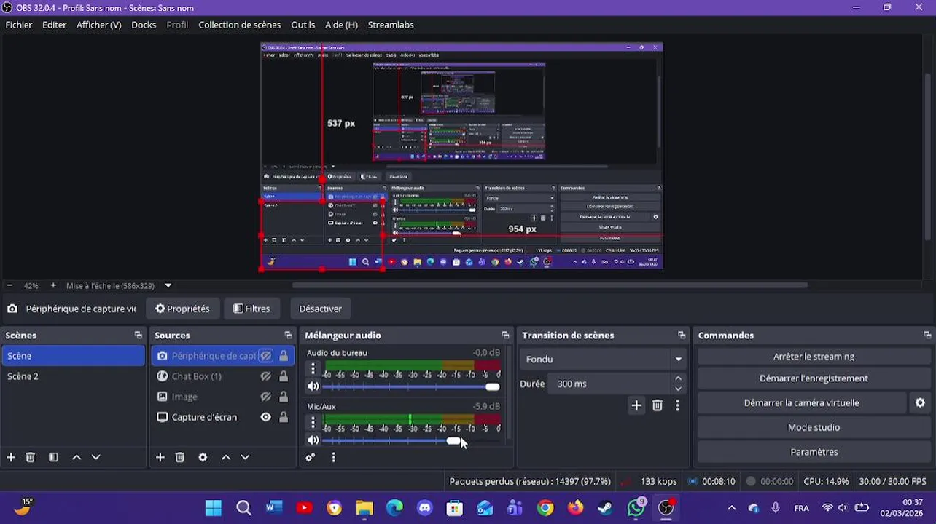The image size is (936, 524).
Task: Select Scène 2 in scenes list
Action: click(73, 376)
